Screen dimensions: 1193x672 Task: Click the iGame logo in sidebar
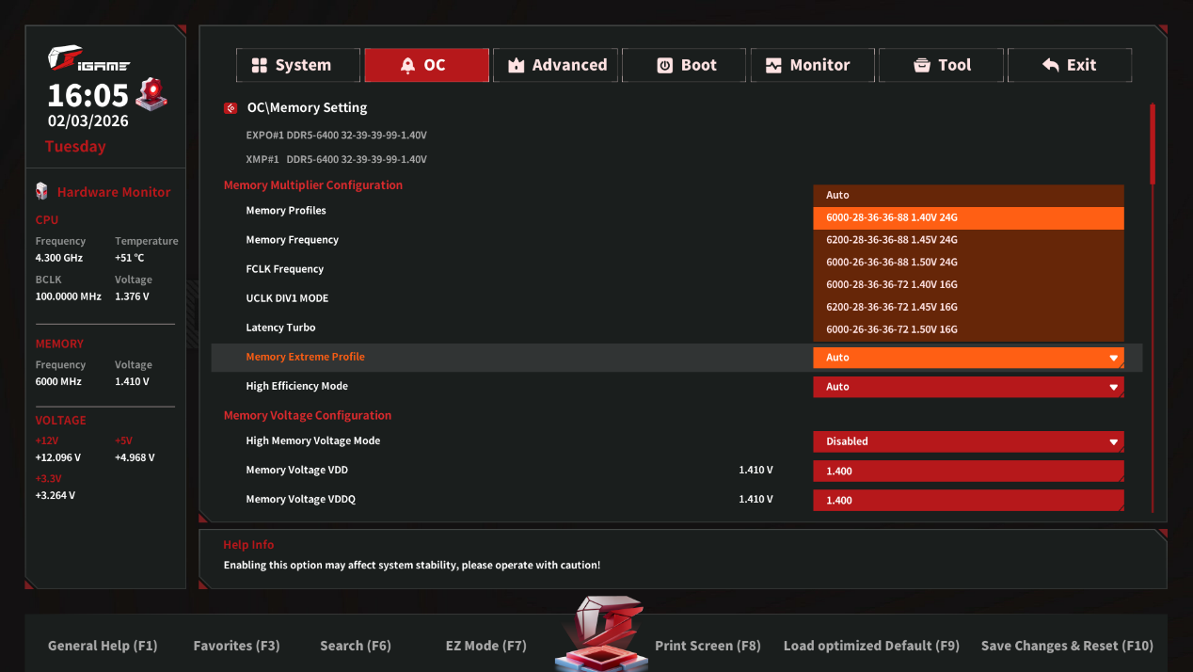pos(88,62)
